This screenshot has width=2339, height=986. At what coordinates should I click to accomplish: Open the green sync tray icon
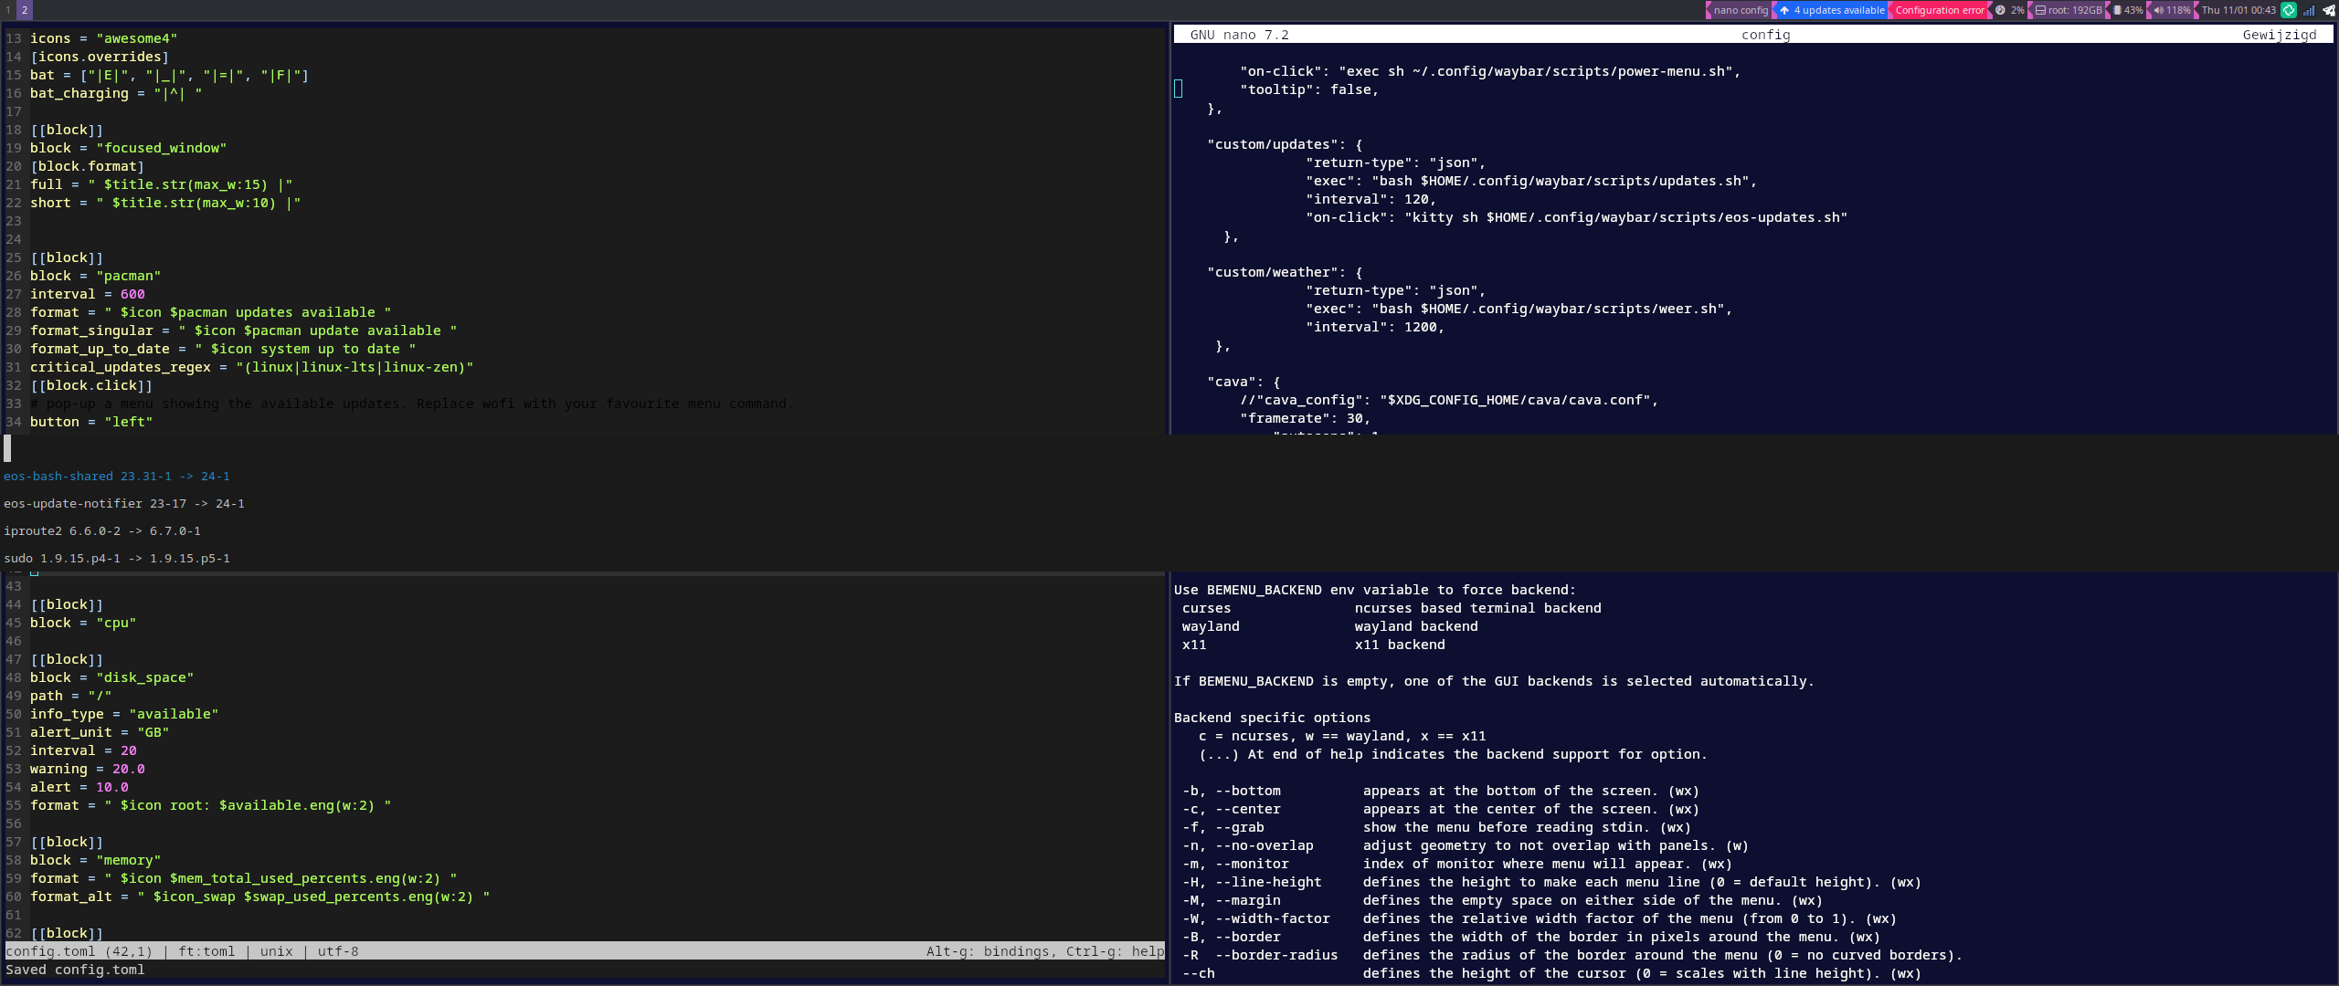(2289, 10)
